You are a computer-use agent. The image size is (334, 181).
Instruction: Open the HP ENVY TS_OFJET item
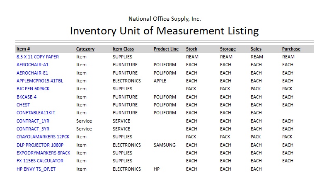click(36, 169)
